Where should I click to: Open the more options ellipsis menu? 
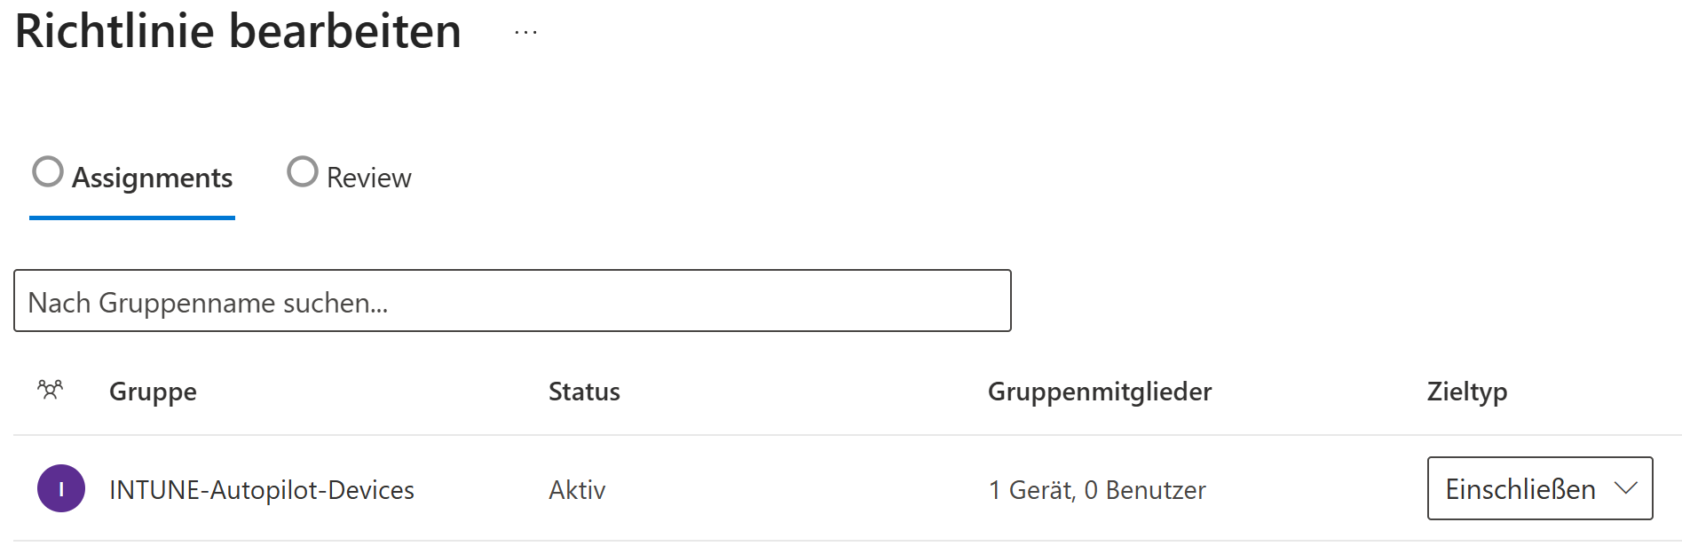[525, 33]
